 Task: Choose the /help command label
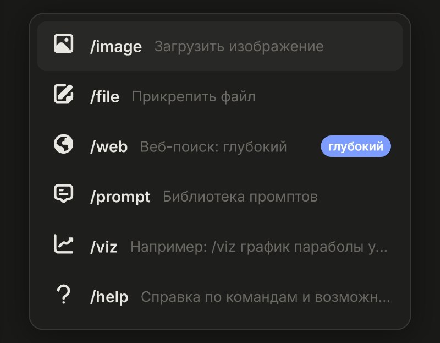(109, 297)
